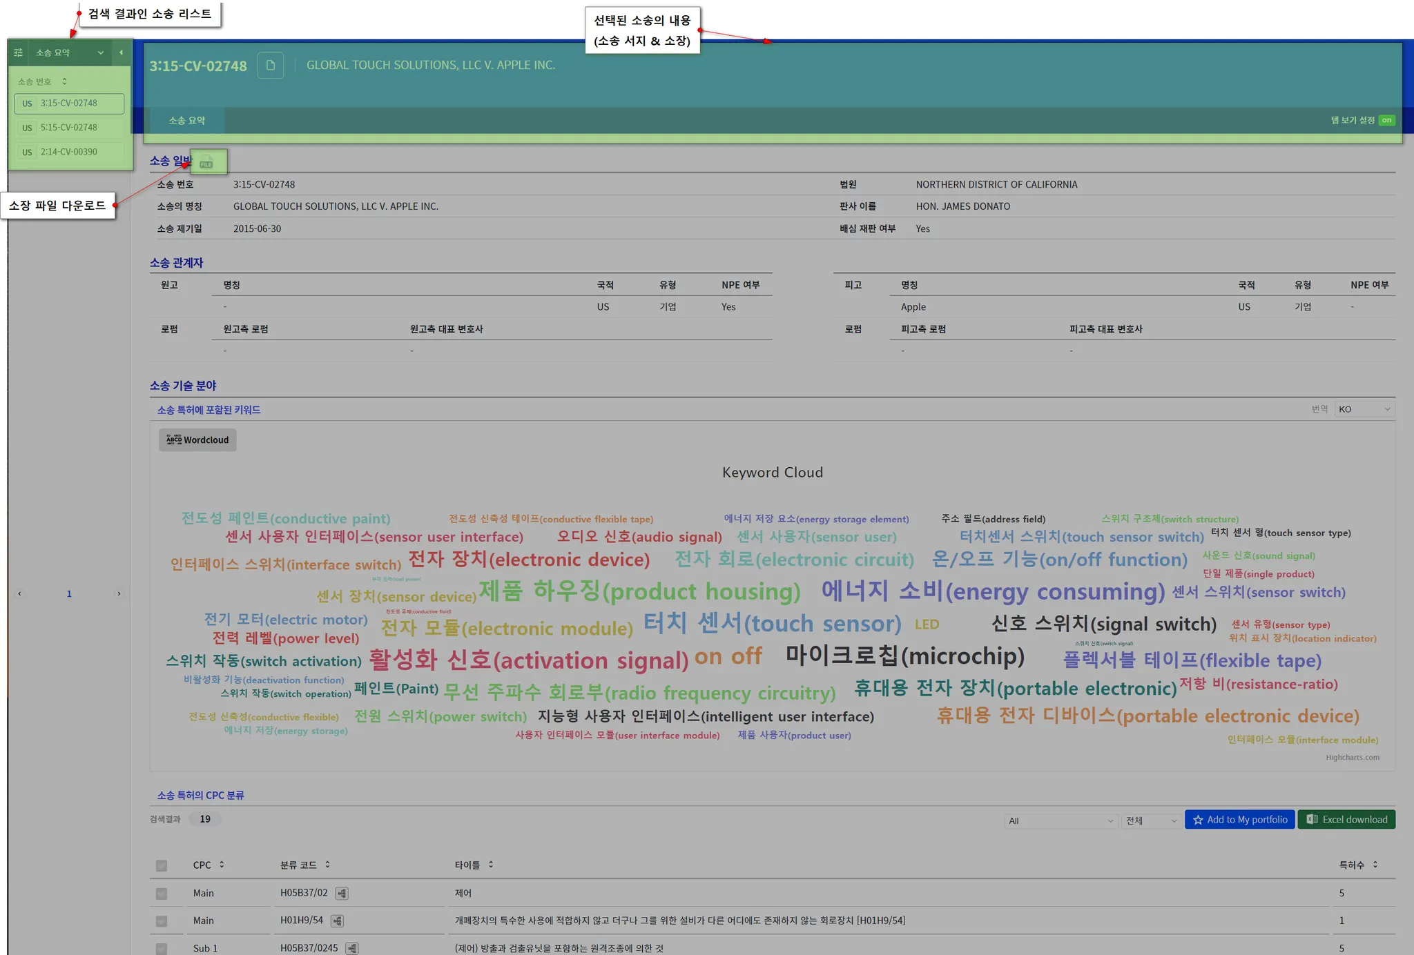This screenshot has height=955, width=1414.
Task: Check the select-all checkbox in CPC table header
Action: (162, 865)
